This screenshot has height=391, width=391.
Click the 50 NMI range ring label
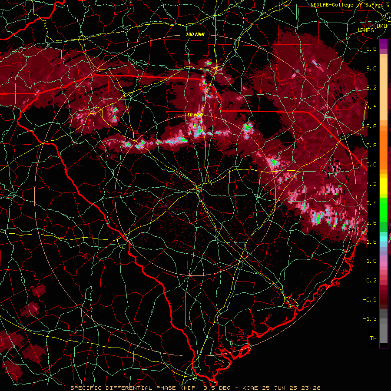tap(195, 115)
